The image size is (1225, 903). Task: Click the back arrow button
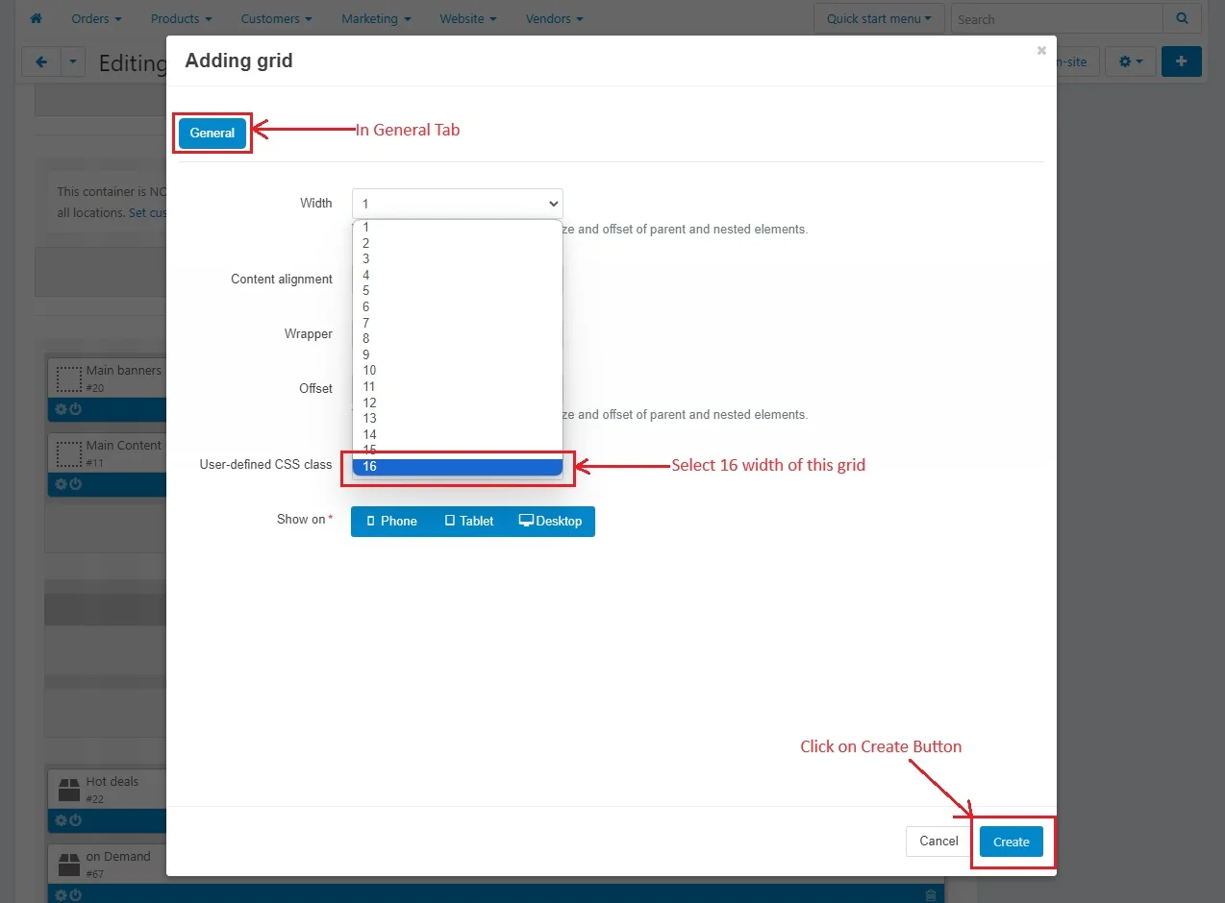[x=41, y=62]
